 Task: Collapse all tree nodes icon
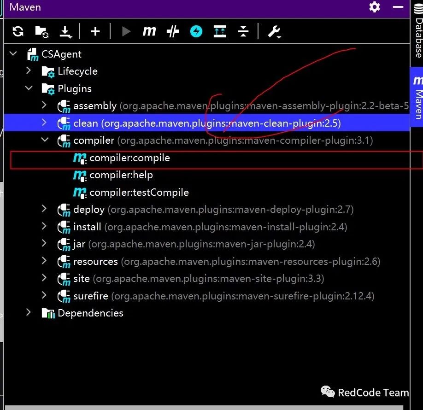(x=243, y=32)
